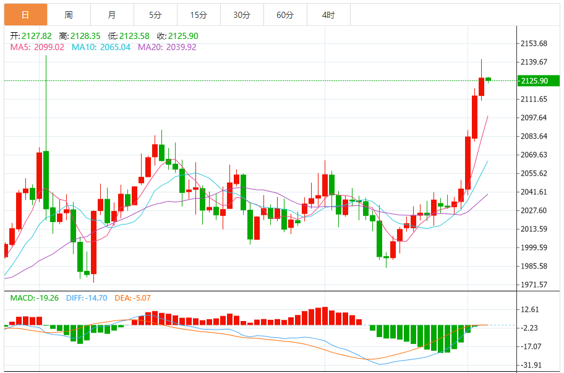Click the 2111.65 price axis label

pos(534,99)
